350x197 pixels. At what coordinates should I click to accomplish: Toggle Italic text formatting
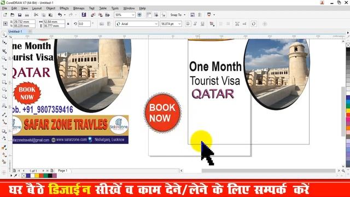(x=195, y=24)
